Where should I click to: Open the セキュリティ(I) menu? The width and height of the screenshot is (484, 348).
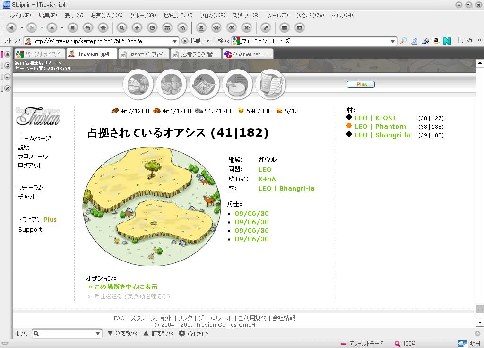pyautogui.click(x=178, y=16)
